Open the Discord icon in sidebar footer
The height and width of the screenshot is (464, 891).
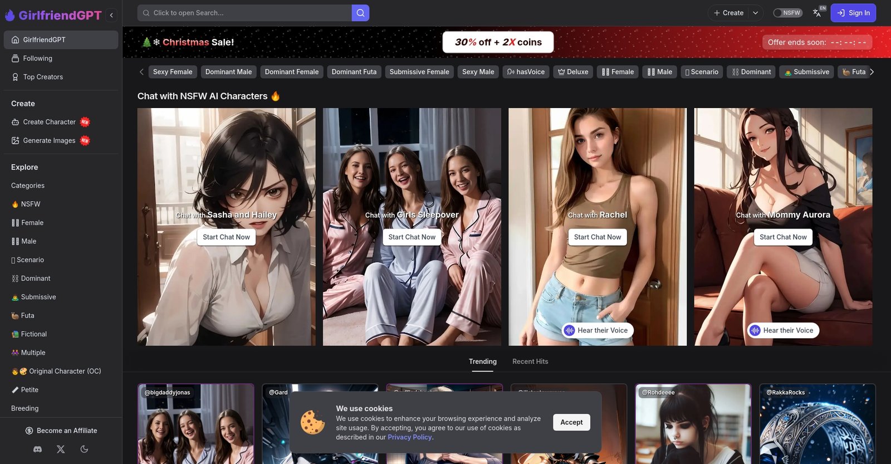pos(38,449)
